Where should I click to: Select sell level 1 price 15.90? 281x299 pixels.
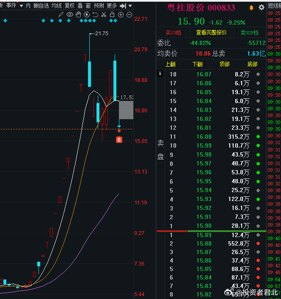[x=204, y=226]
